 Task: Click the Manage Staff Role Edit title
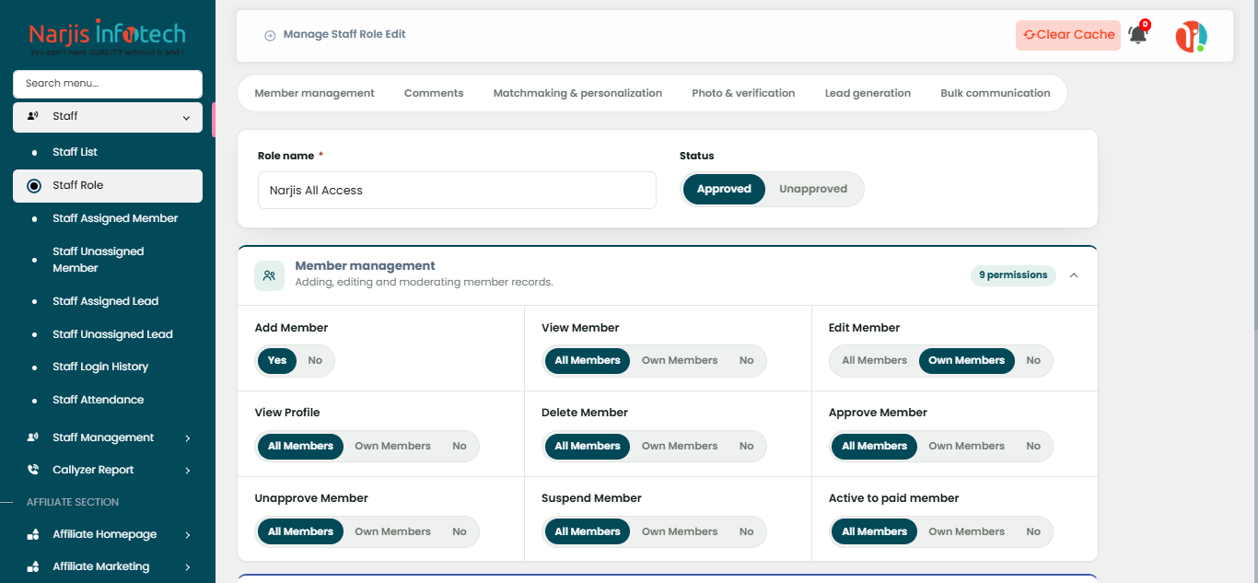344,34
